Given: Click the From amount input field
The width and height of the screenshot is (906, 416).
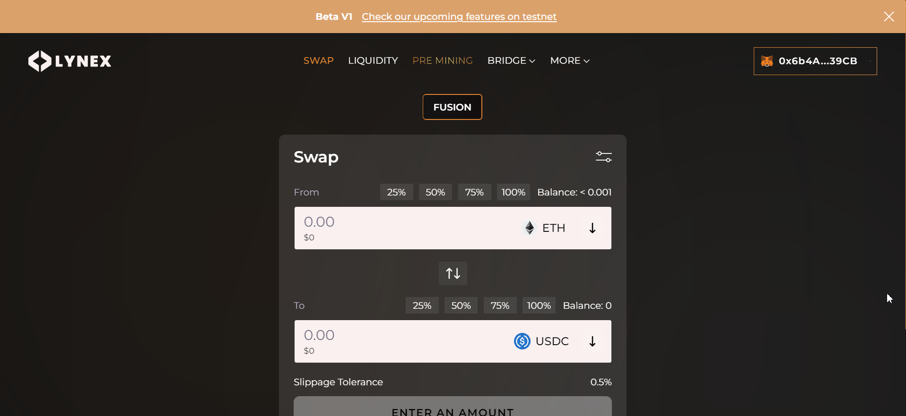Looking at the screenshot, I should pos(407,228).
